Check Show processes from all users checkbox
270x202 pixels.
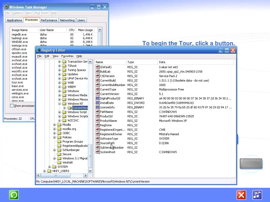tap(12, 106)
